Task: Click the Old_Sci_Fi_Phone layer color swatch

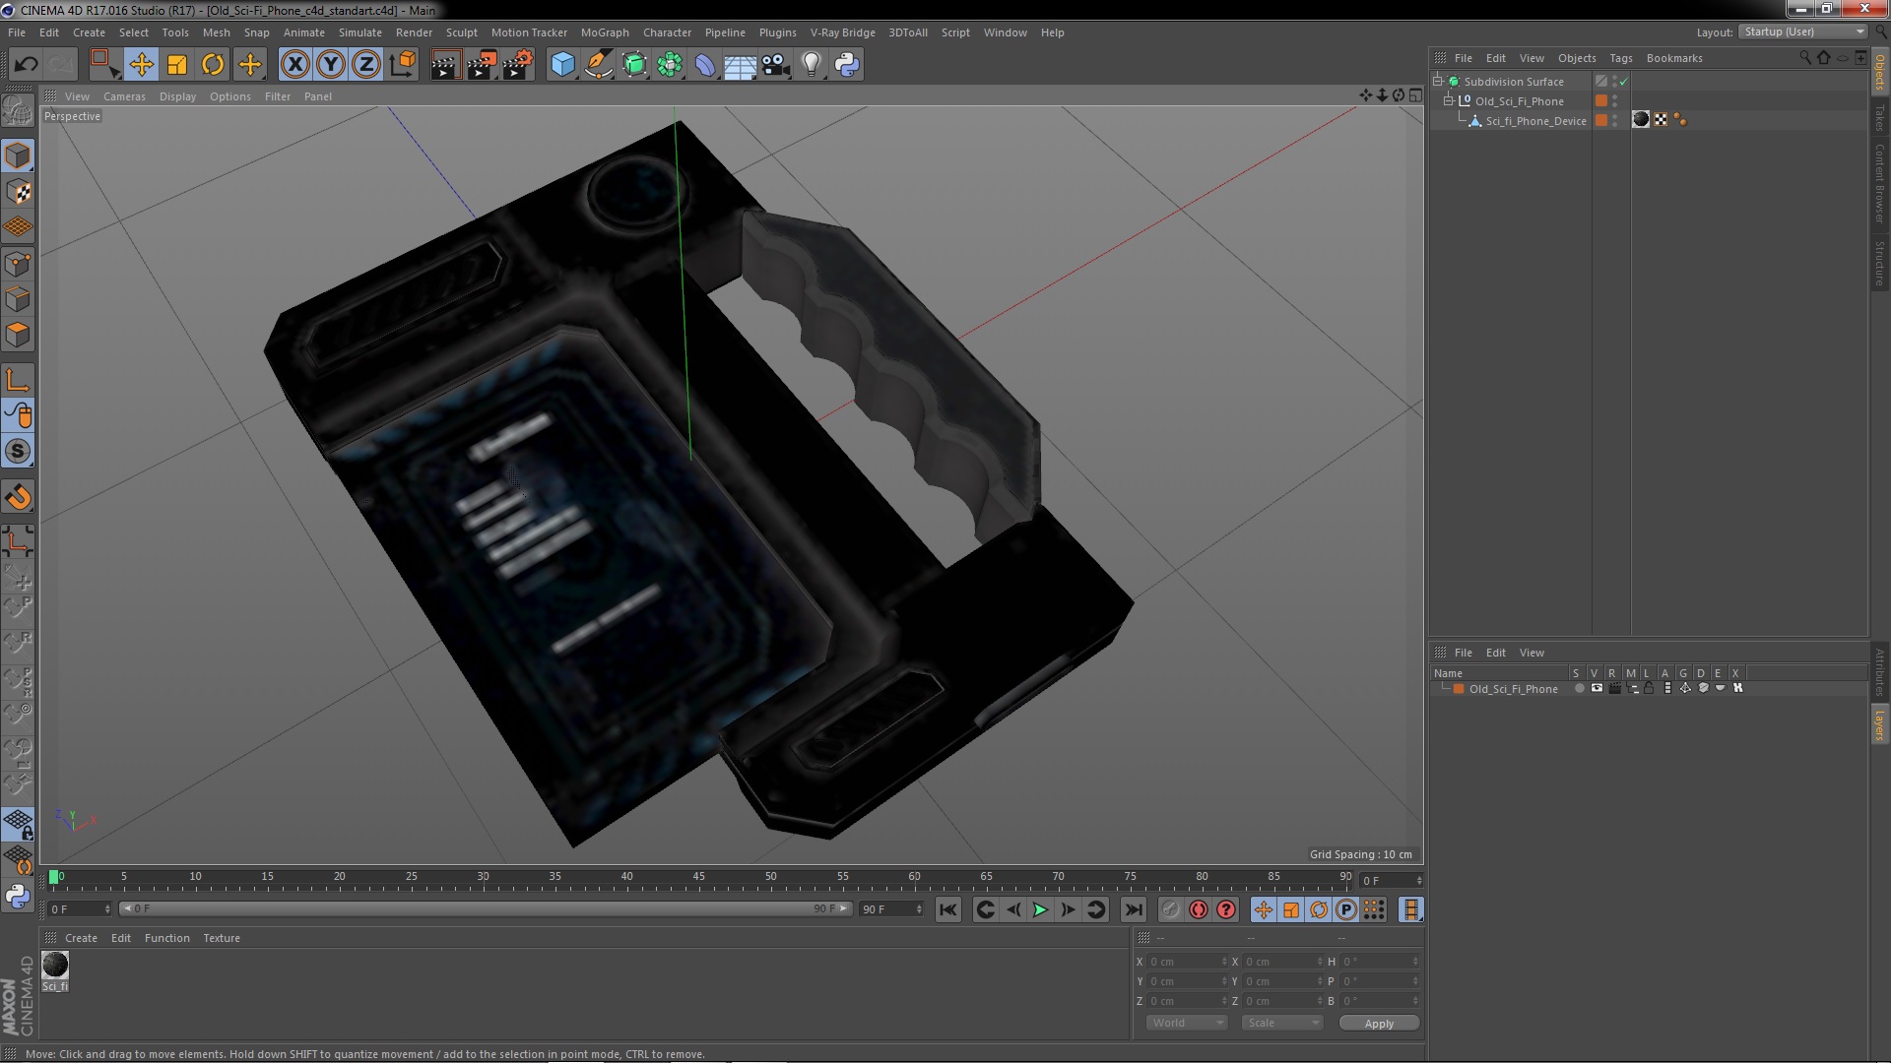Action: click(x=1459, y=688)
